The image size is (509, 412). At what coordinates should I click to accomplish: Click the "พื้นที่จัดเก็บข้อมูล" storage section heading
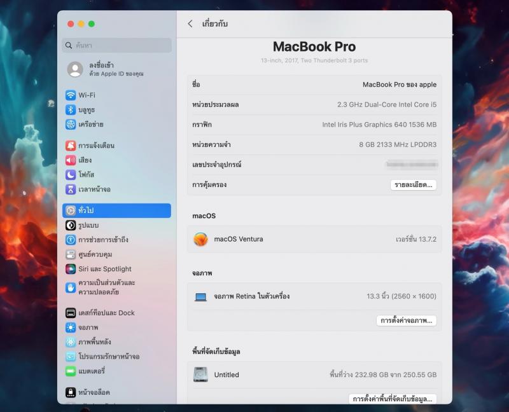click(x=216, y=352)
